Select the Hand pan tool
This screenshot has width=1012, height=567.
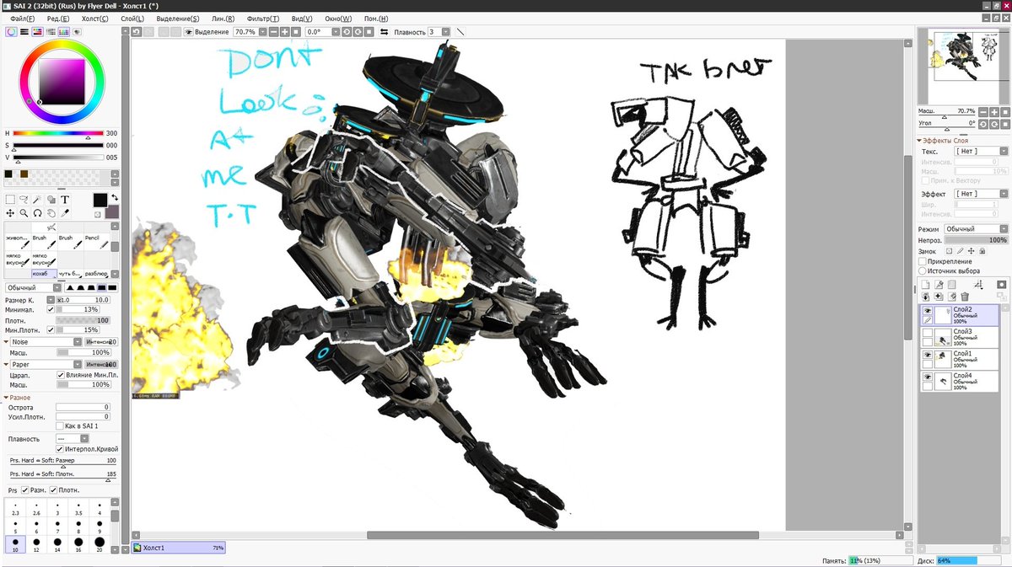point(51,213)
